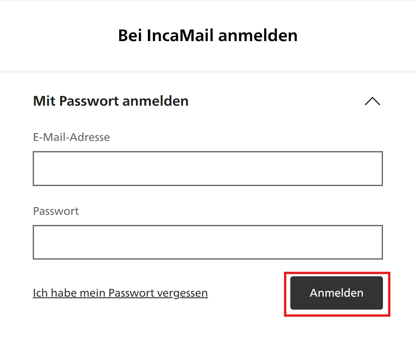This screenshot has height=339, width=416.
Task: Follow the forgot password link
Action: tap(120, 293)
